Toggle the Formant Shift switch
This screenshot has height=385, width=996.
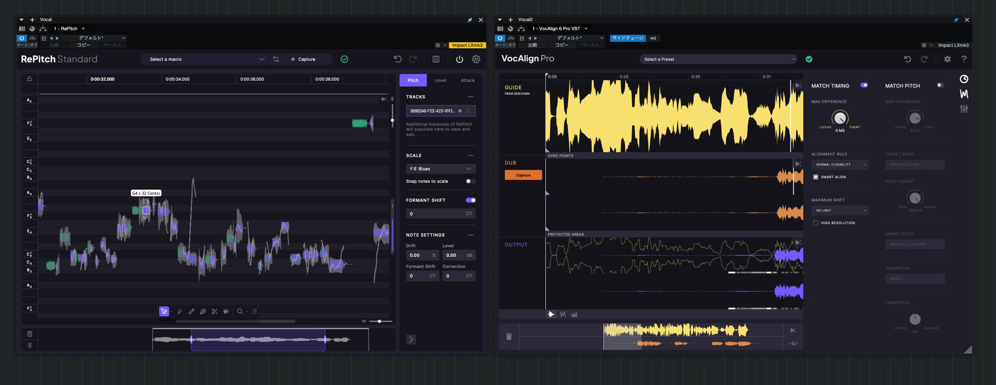point(470,200)
